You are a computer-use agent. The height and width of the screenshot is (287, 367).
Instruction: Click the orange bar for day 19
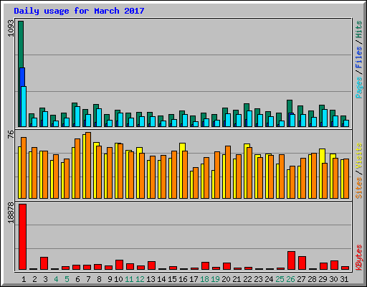[x=217, y=175]
